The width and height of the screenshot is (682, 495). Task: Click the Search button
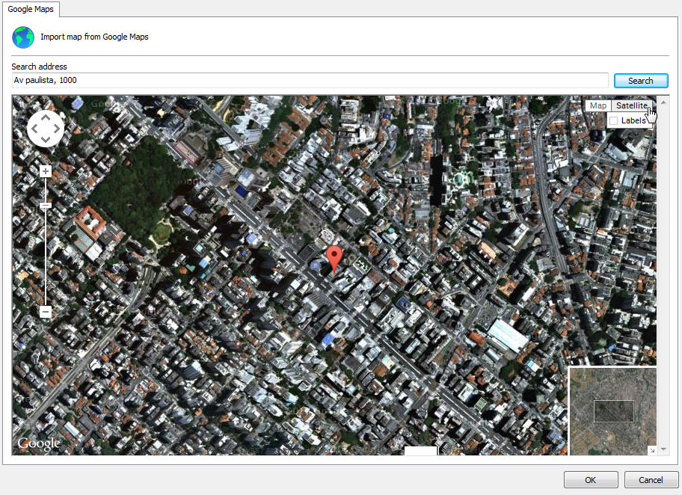pos(641,81)
